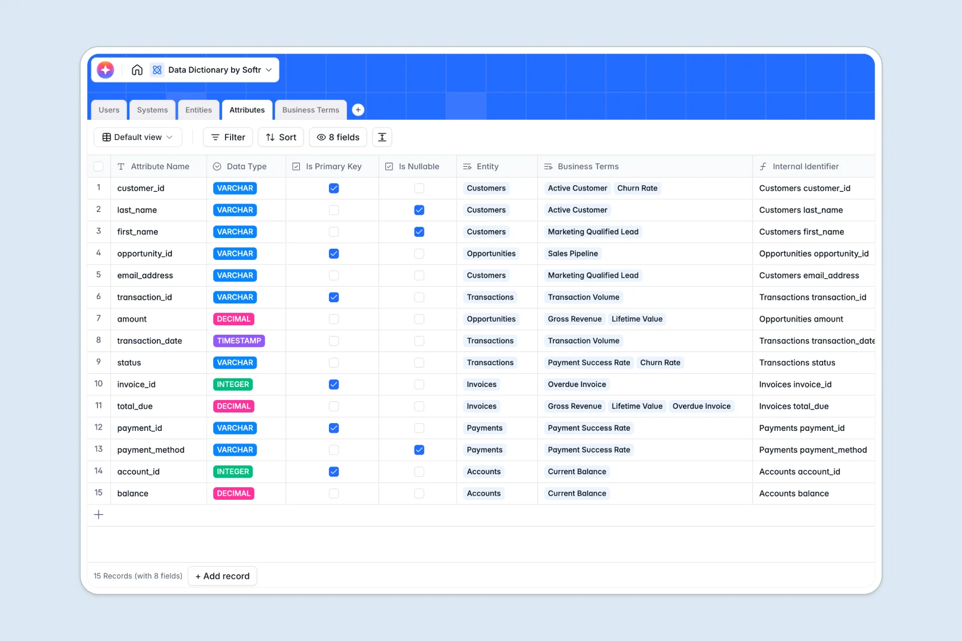Click the Invoices entity chip for invoice_id
Screen dimensions: 962x641
point(482,385)
